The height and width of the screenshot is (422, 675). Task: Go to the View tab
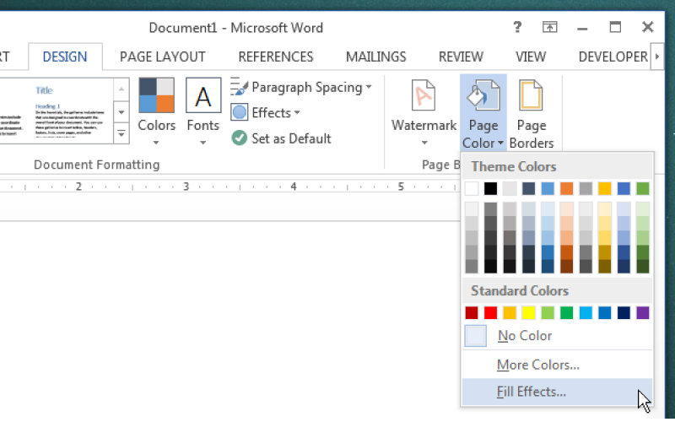(x=531, y=57)
